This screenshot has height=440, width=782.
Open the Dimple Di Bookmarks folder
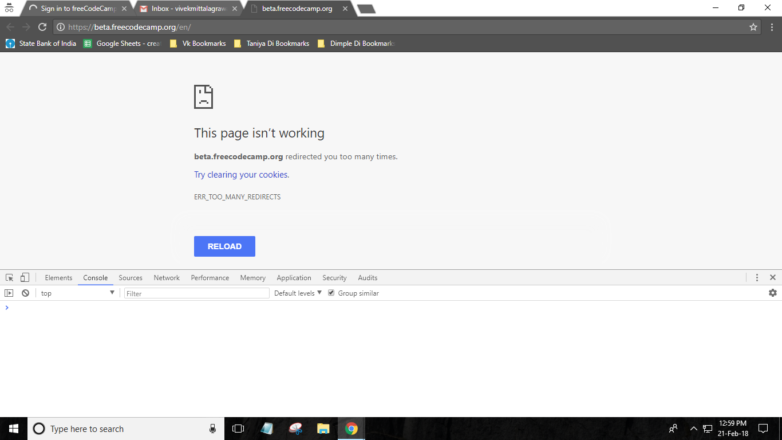pyautogui.click(x=356, y=44)
